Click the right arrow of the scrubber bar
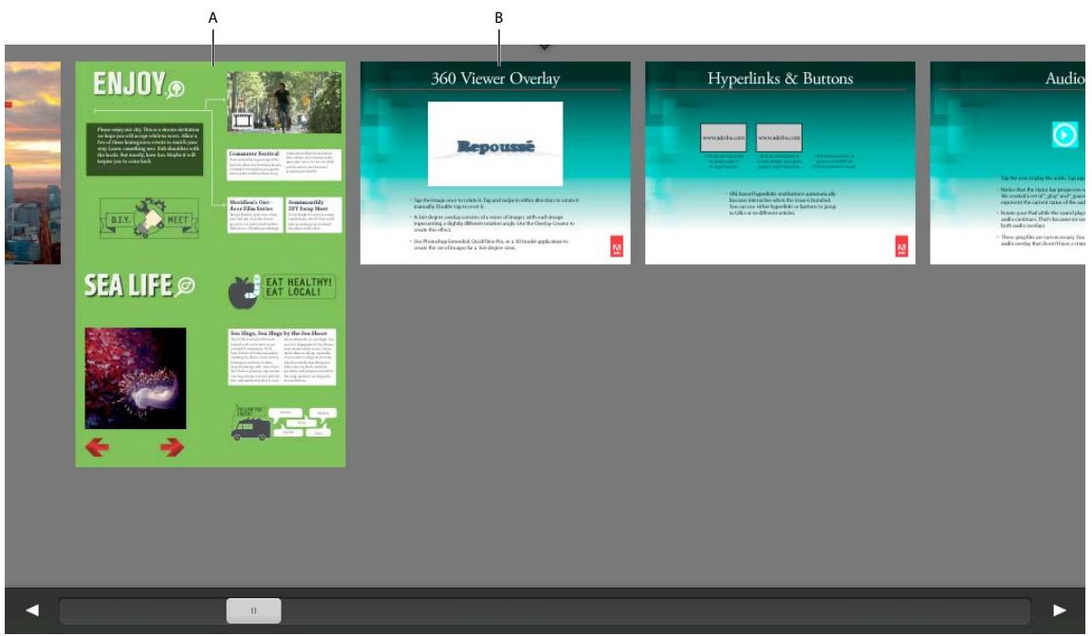 pyautogui.click(x=1059, y=610)
